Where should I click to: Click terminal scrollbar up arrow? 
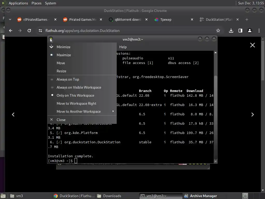(216, 53)
